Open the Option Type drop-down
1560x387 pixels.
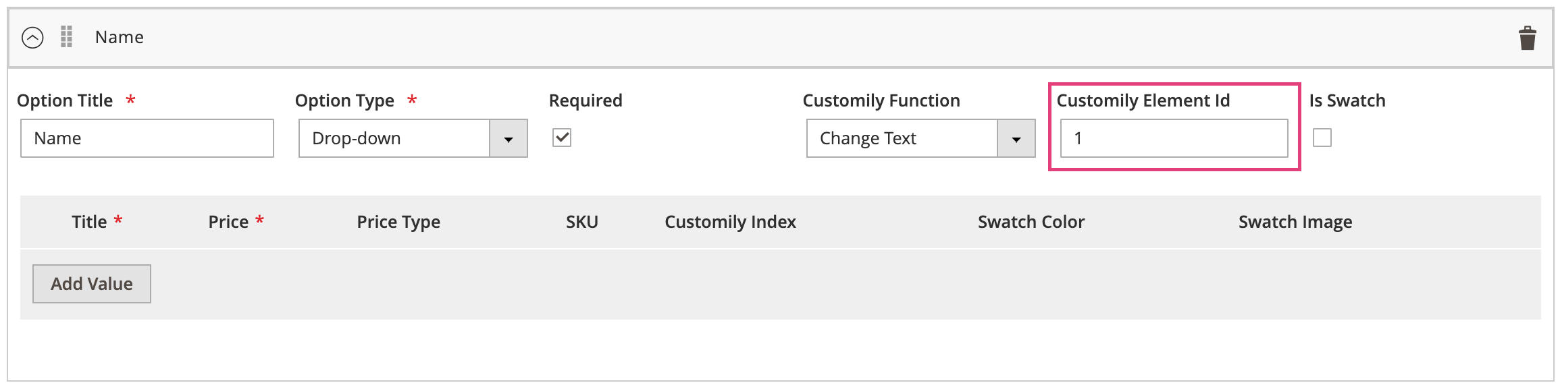(394, 138)
